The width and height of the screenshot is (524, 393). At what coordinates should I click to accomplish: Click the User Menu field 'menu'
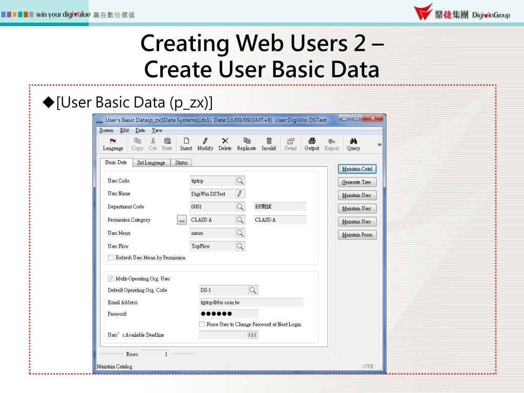(x=212, y=233)
